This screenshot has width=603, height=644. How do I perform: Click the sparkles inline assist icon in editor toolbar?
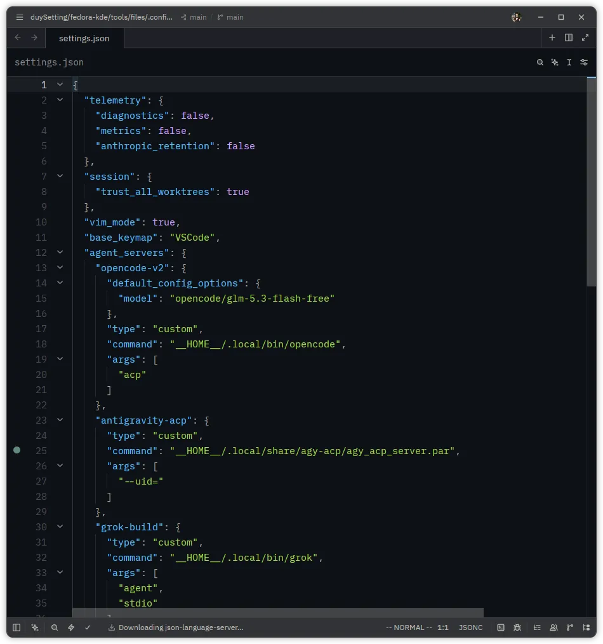coord(555,62)
